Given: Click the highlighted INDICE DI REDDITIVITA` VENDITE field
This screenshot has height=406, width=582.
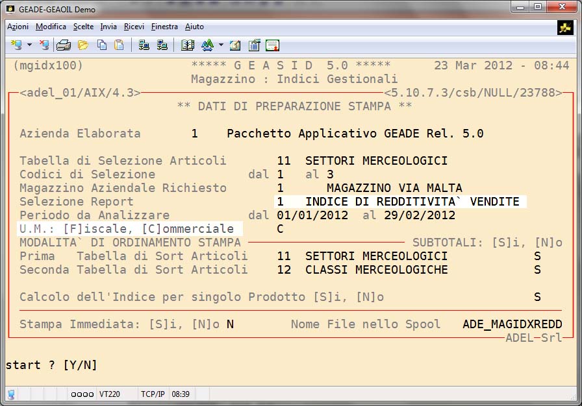Looking at the screenshot, I should click(400, 202).
